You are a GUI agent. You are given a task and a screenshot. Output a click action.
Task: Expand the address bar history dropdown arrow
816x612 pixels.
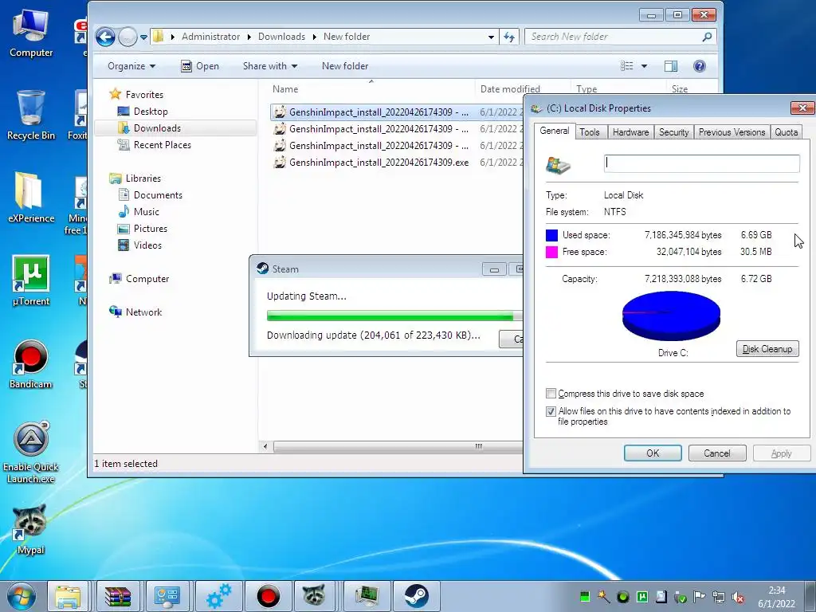pyautogui.click(x=491, y=37)
